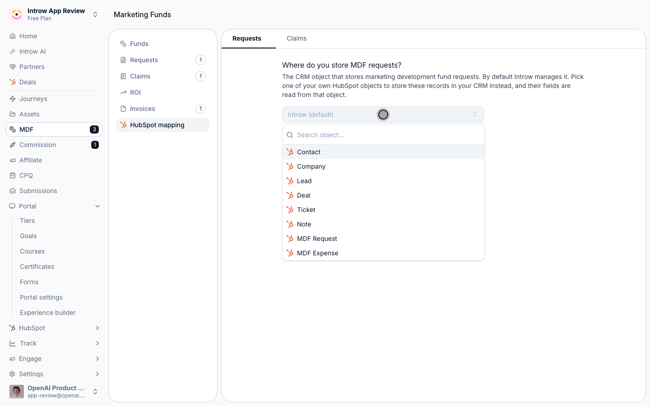Open Requests in the sub-menu
Screen dimensions: 650x406
point(163,60)
